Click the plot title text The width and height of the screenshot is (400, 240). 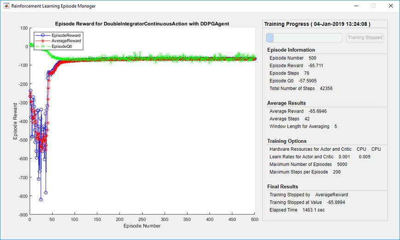click(x=142, y=23)
